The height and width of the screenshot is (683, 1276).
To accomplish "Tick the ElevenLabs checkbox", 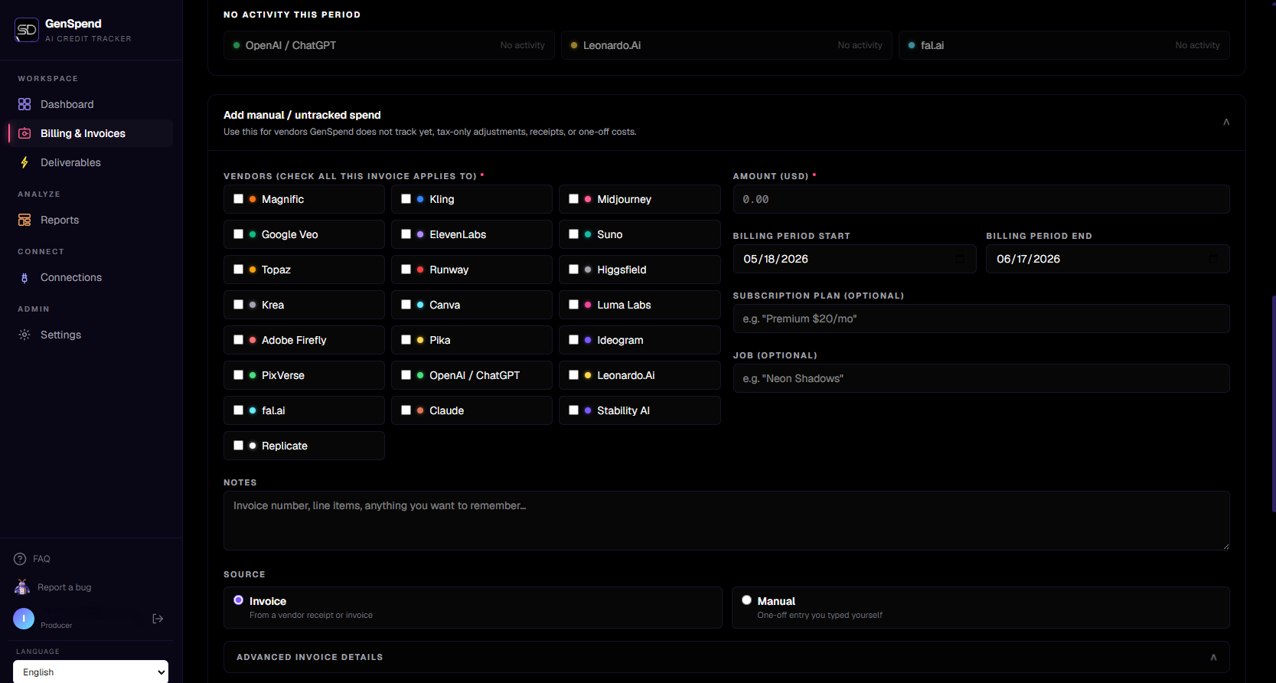I will [x=406, y=234].
